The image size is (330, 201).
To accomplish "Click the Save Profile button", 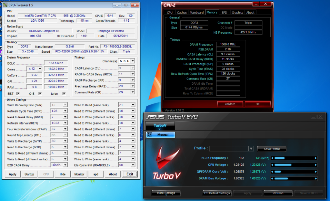I will click(x=272, y=149).
